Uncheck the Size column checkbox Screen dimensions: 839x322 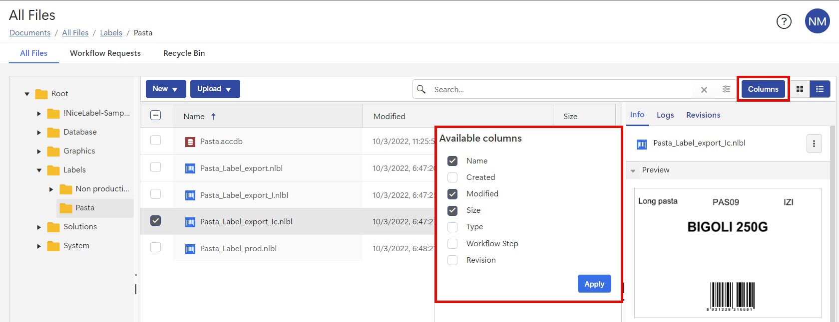[x=452, y=210]
